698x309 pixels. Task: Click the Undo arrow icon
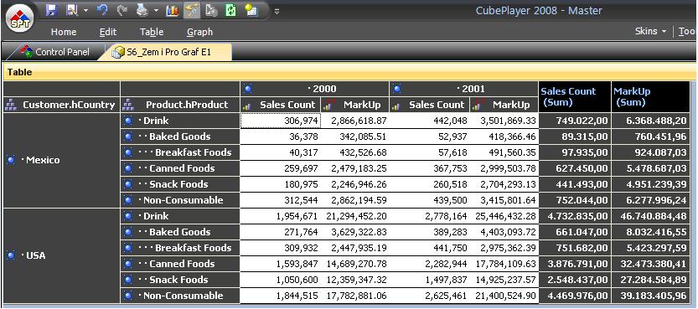point(102,10)
